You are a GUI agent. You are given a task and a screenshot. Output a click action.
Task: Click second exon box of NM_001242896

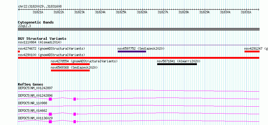point(75,99)
